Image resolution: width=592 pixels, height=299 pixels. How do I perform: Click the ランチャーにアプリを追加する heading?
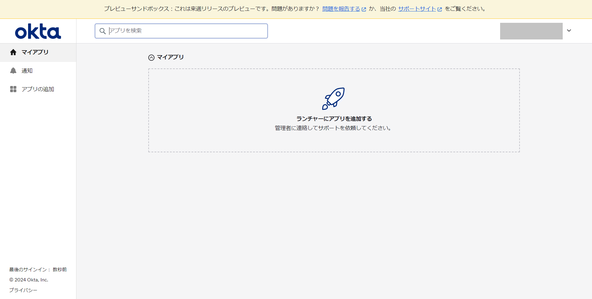pyautogui.click(x=334, y=119)
